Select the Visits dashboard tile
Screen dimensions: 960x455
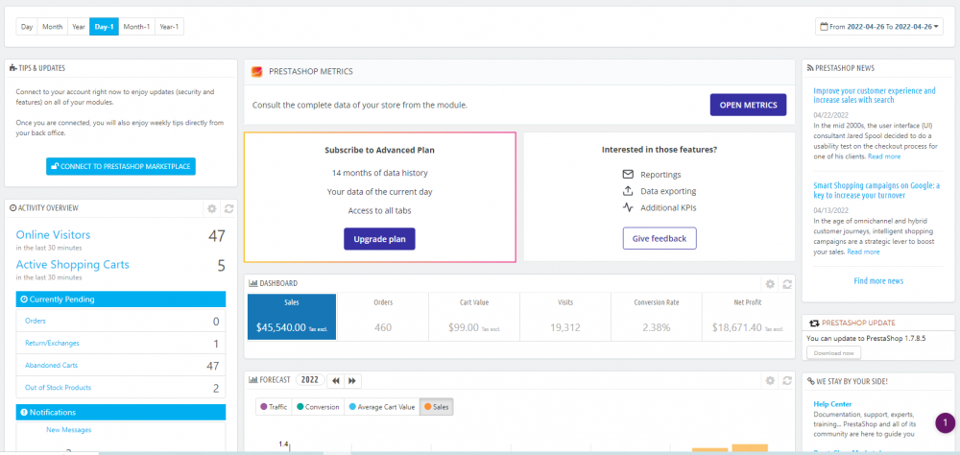(565, 317)
